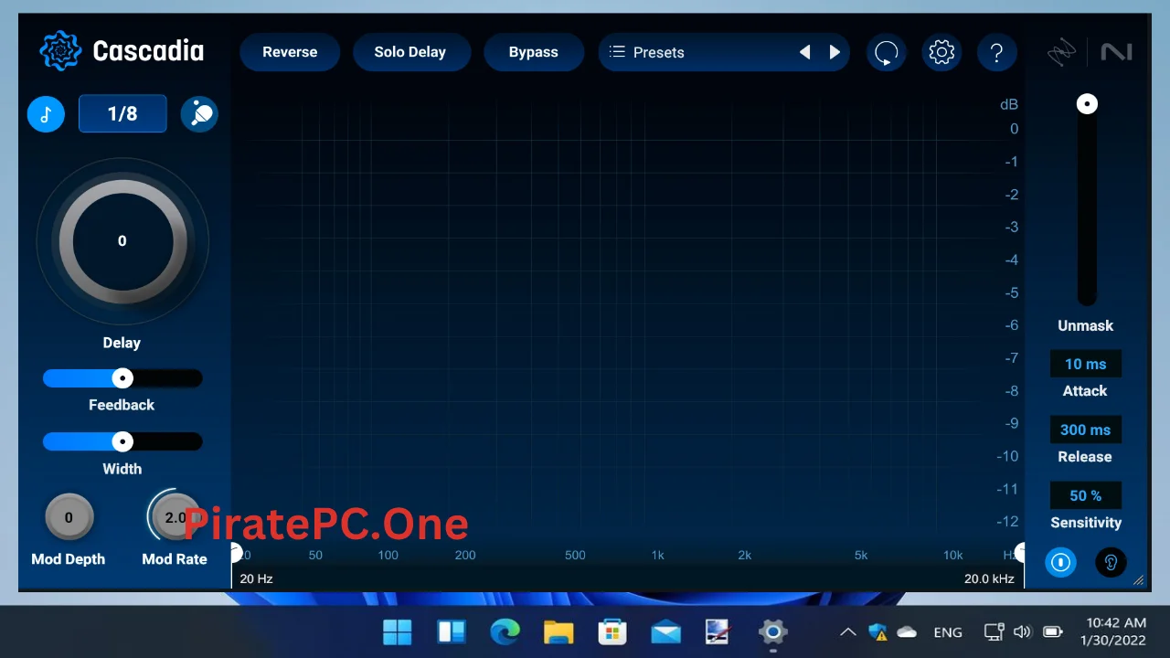Click the OneDrive cloud tray icon
Image resolution: width=1170 pixels, height=658 pixels.
[907, 631]
